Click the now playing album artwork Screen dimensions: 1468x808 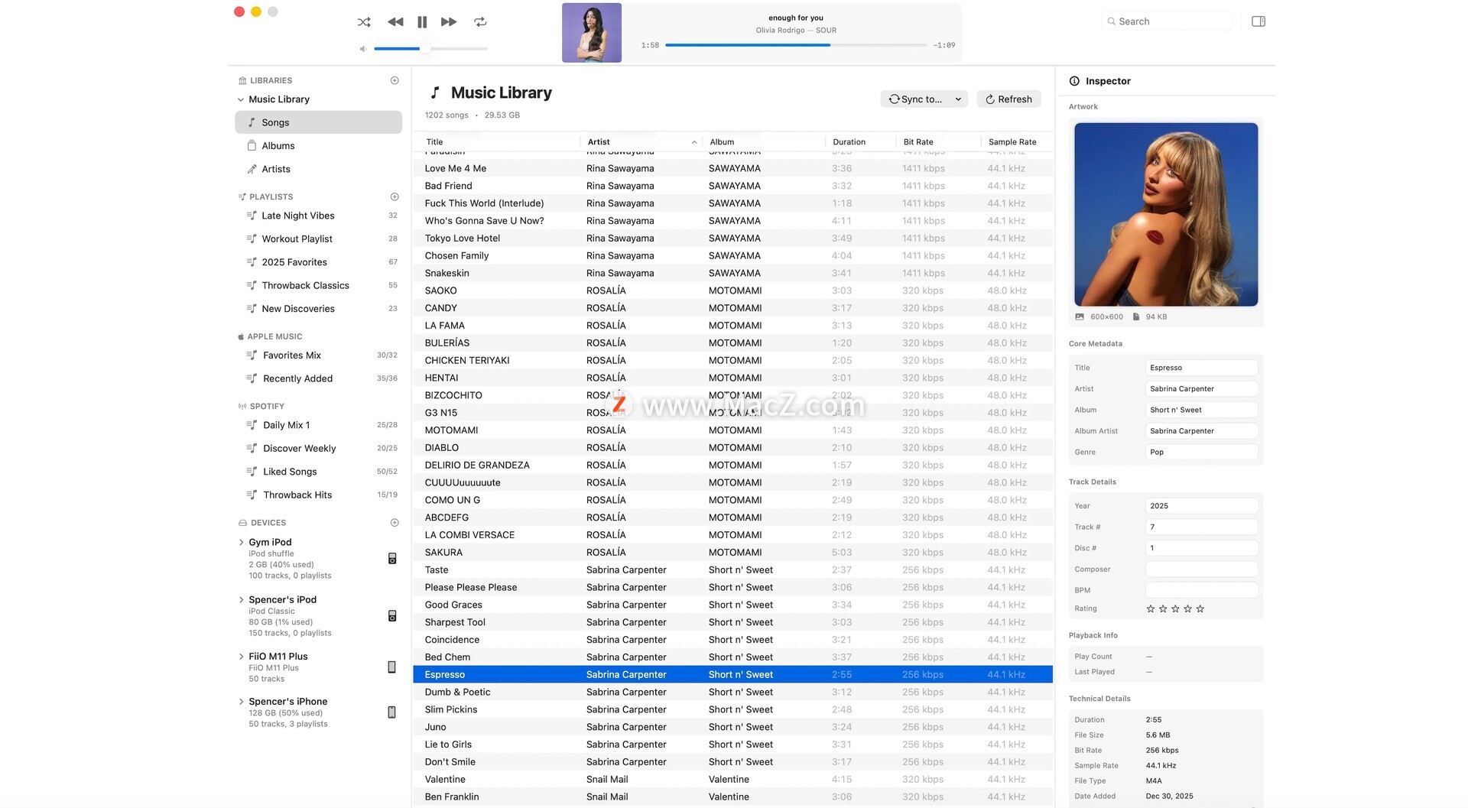click(592, 33)
